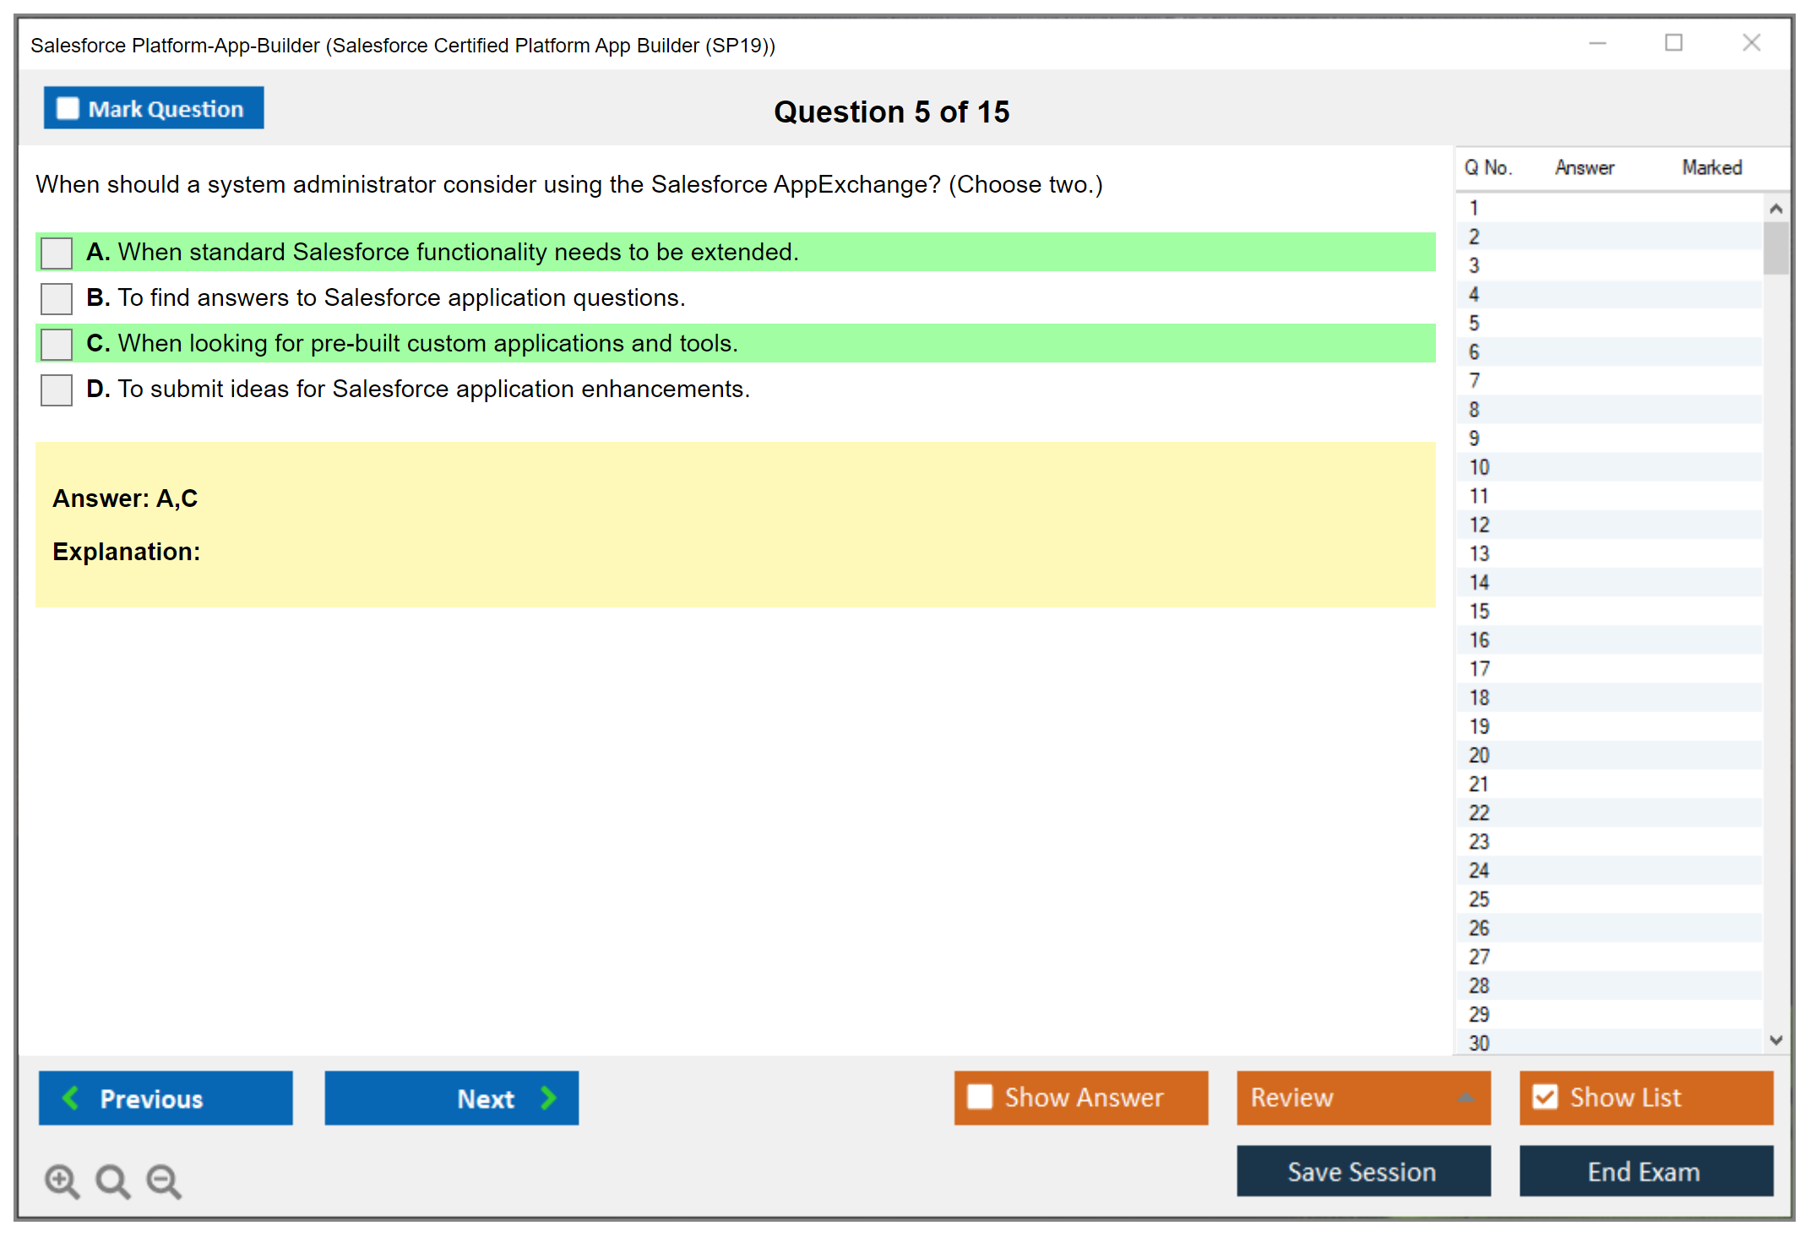Click the green left arrow on Previous
Image resolution: width=1816 pixels, height=1242 pixels.
tap(71, 1098)
